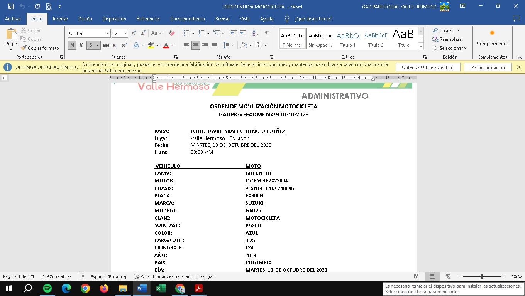Click the '¿Qué desea hacer?' search box

pos(313,19)
